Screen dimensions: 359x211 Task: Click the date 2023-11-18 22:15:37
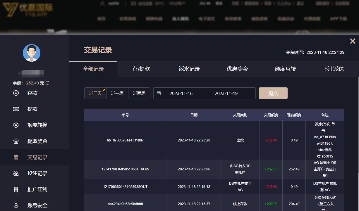coord(194,204)
